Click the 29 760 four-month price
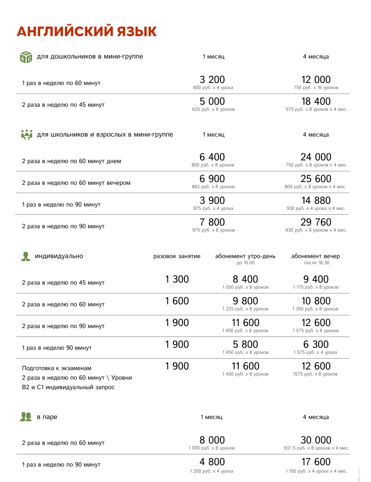Screen dimensions: 371x482 click(316, 222)
